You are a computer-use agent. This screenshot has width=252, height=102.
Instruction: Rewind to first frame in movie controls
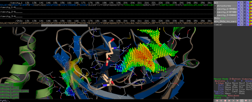[217, 101]
